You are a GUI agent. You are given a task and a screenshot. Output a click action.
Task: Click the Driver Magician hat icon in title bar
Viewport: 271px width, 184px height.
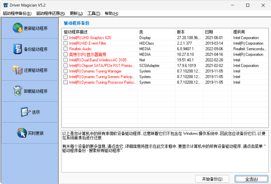pyautogui.click(x=5, y=5)
